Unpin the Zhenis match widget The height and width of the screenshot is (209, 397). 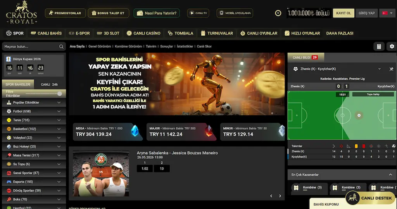pos(391,69)
